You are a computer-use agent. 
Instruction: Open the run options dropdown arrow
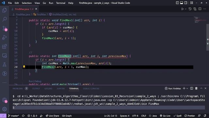click(x=185, y=9)
